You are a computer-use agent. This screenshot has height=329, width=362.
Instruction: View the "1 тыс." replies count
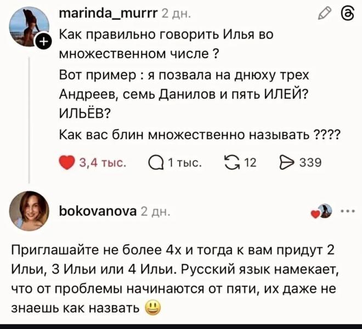pyautogui.click(x=183, y=162)
